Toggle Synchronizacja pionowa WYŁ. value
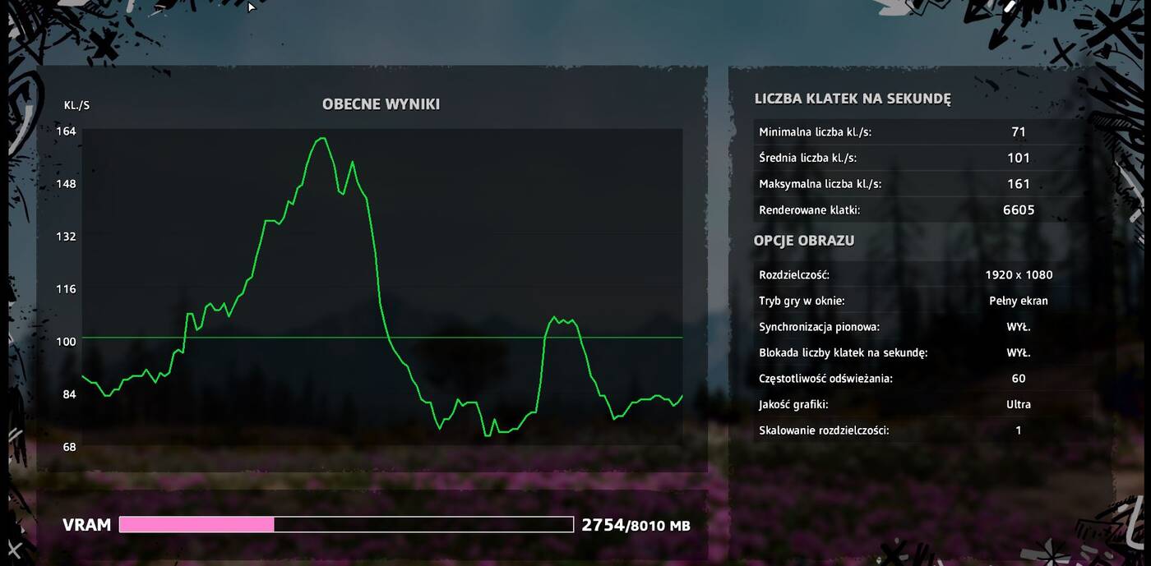1151x566 pixels. tap(1018, 327)
